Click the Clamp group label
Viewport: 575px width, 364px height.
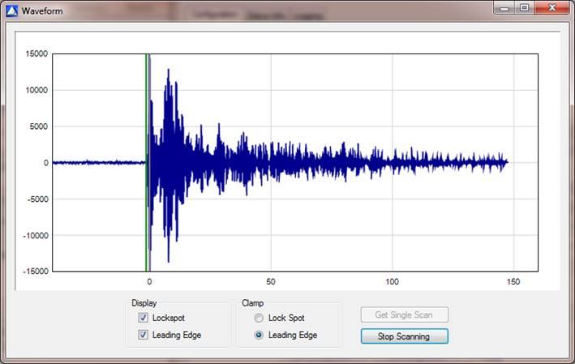point(253,303)
